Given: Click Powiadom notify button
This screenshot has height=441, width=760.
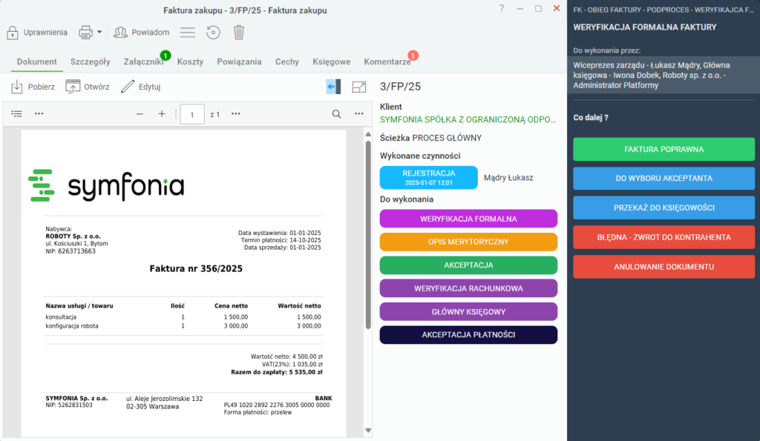Looking at the screenshot, I should [x=142, y=33].
